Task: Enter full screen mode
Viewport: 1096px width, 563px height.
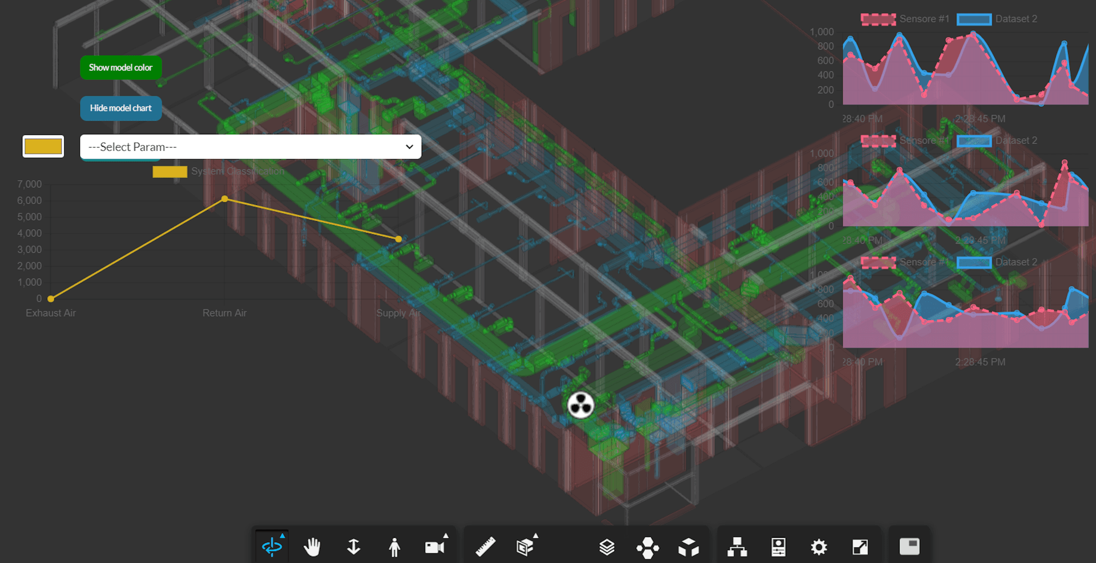Action: click(860, 547)
